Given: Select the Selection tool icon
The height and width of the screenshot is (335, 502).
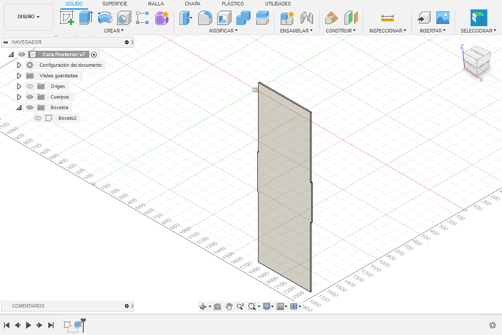Looking at the screenshot, I should 479,17.
